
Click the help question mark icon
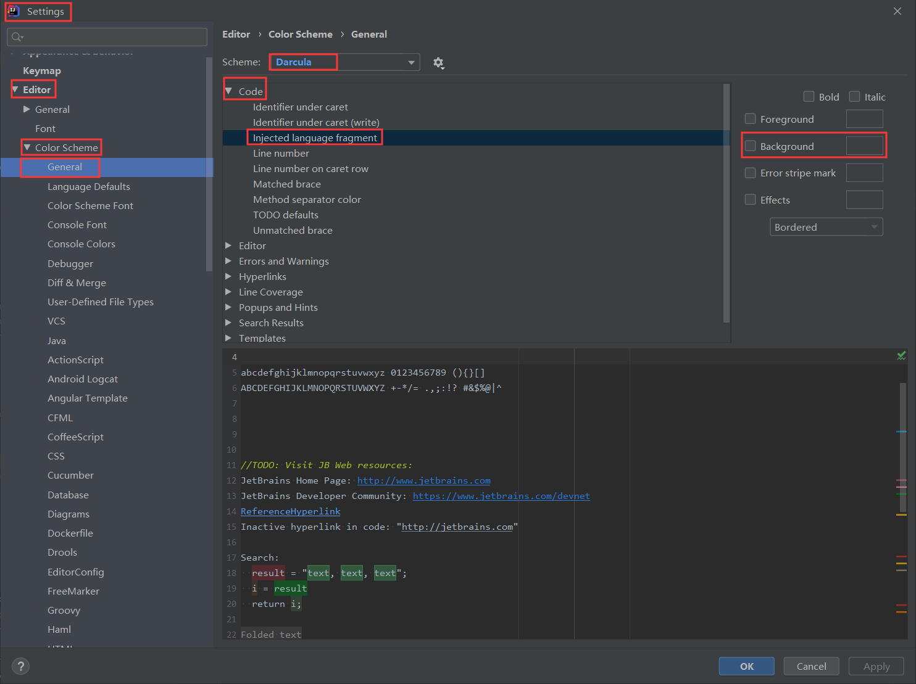point(20,666)
